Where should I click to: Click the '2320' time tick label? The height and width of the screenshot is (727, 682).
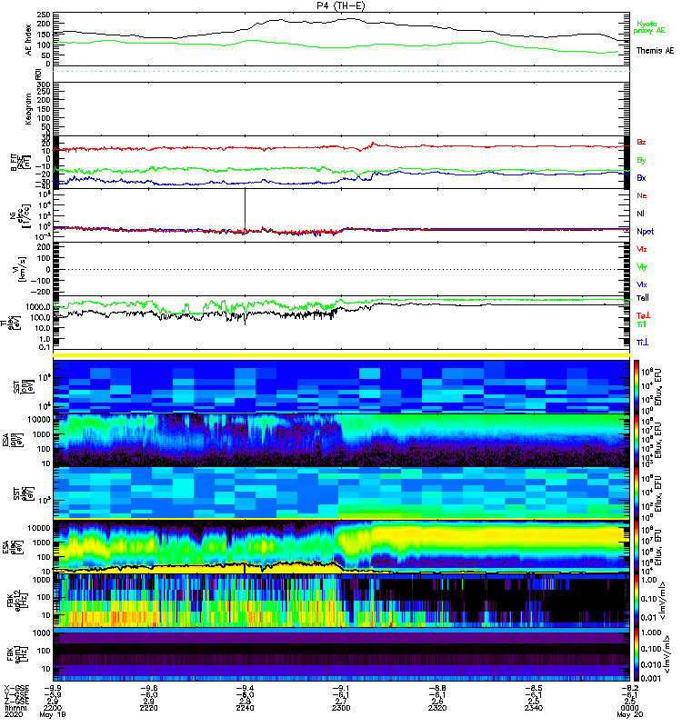pyautogui.click(x=437, y=708)
